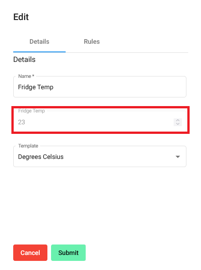This screenshot has width=201, height=270.
Task: Click the Edit dialog heading
Action: pyautogui.click(x=21, y=17)
